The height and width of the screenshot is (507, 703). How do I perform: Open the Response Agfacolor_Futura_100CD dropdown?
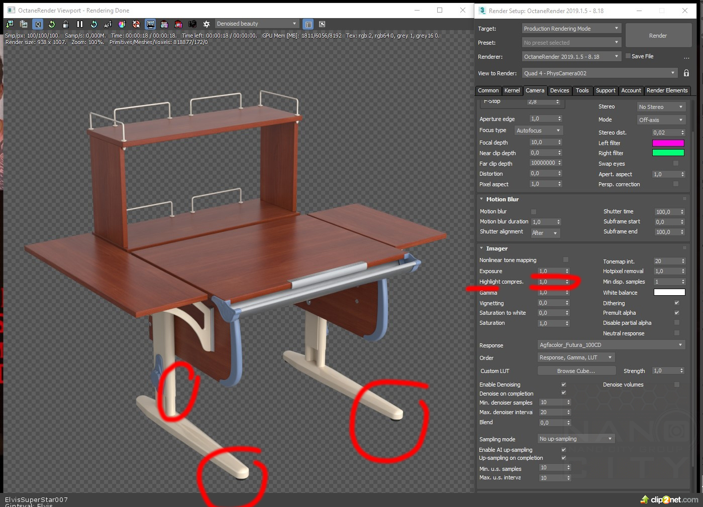tap(611, 345)
